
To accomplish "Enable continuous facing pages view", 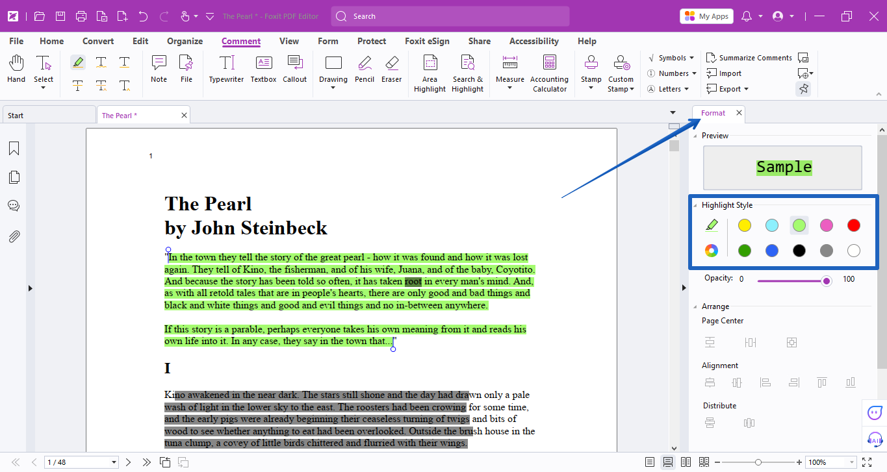I will tap(704, 462).
